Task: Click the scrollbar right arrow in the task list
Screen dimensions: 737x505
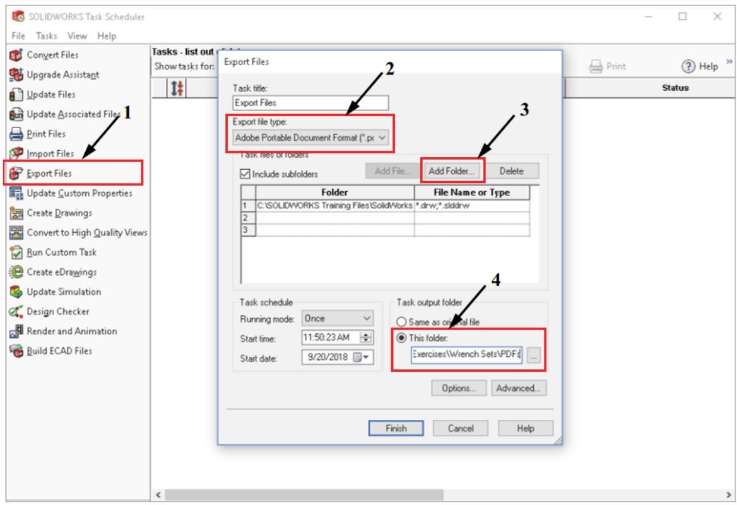Action: (729, 495)
